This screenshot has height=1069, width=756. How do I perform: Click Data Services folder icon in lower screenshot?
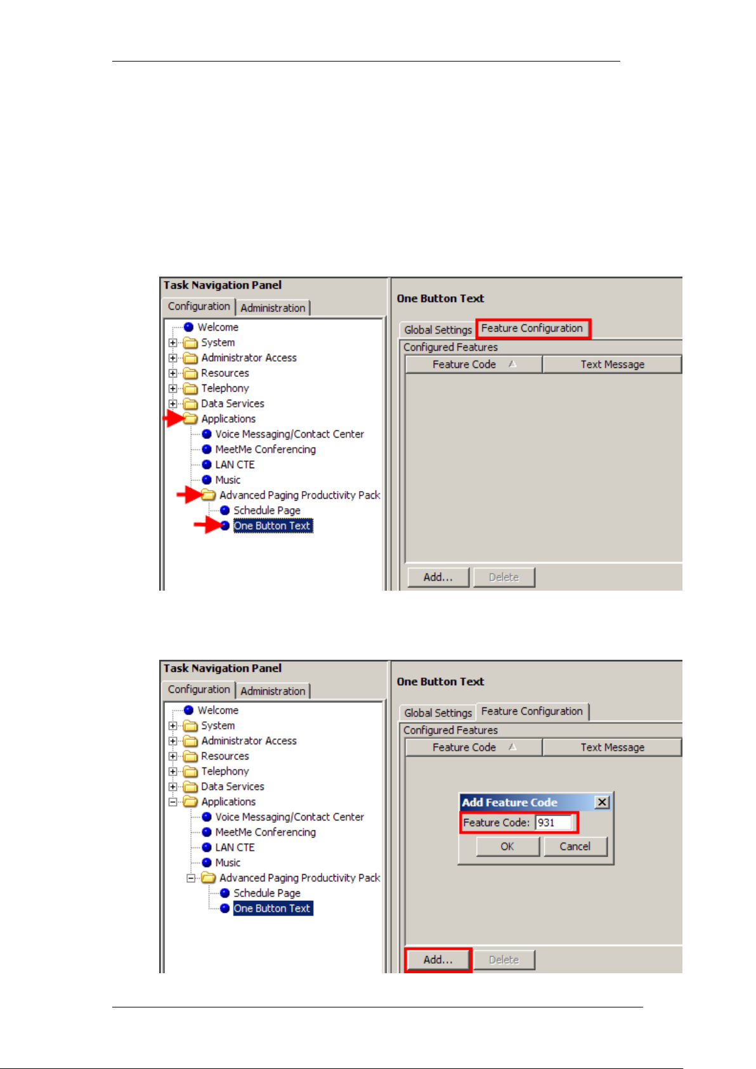click(190, 787)
